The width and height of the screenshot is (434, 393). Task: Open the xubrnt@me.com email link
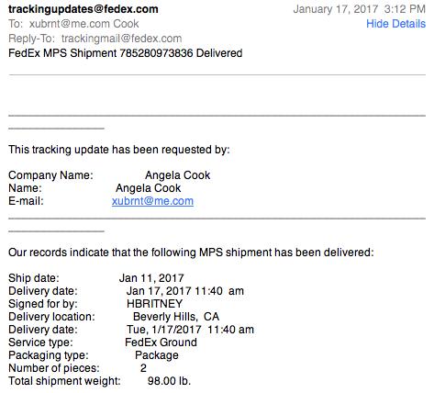point(152,201)
